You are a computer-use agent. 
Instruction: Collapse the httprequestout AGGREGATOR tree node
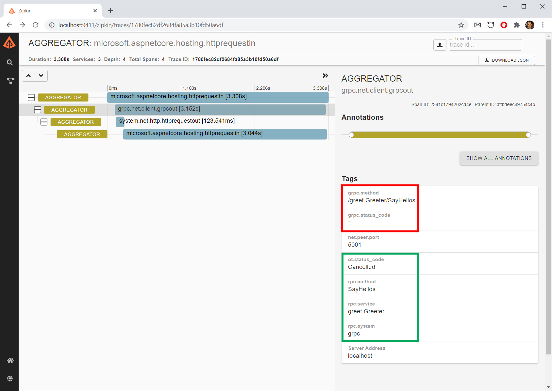[44, 122]
